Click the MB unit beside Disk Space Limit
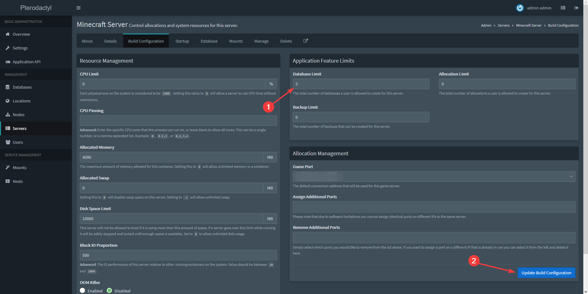This screenshot has height=294, width=588. [x=270, y=219]
